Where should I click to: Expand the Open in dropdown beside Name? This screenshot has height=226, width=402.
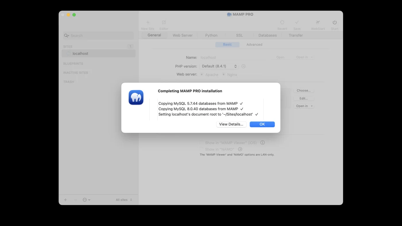[x=304, y=57]
